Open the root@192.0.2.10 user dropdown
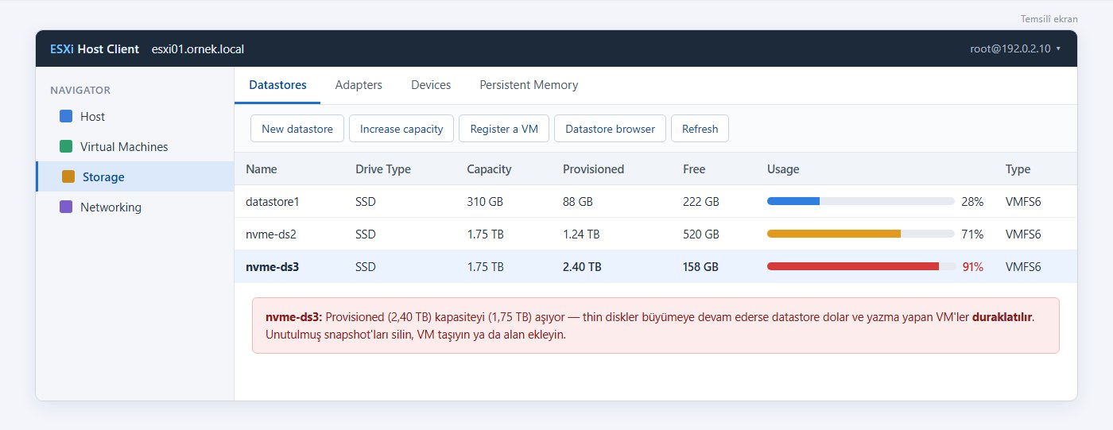Image resolution: width=1113 pixels, height=430 pixels. pyautogui.click(x=1015, y=48)
